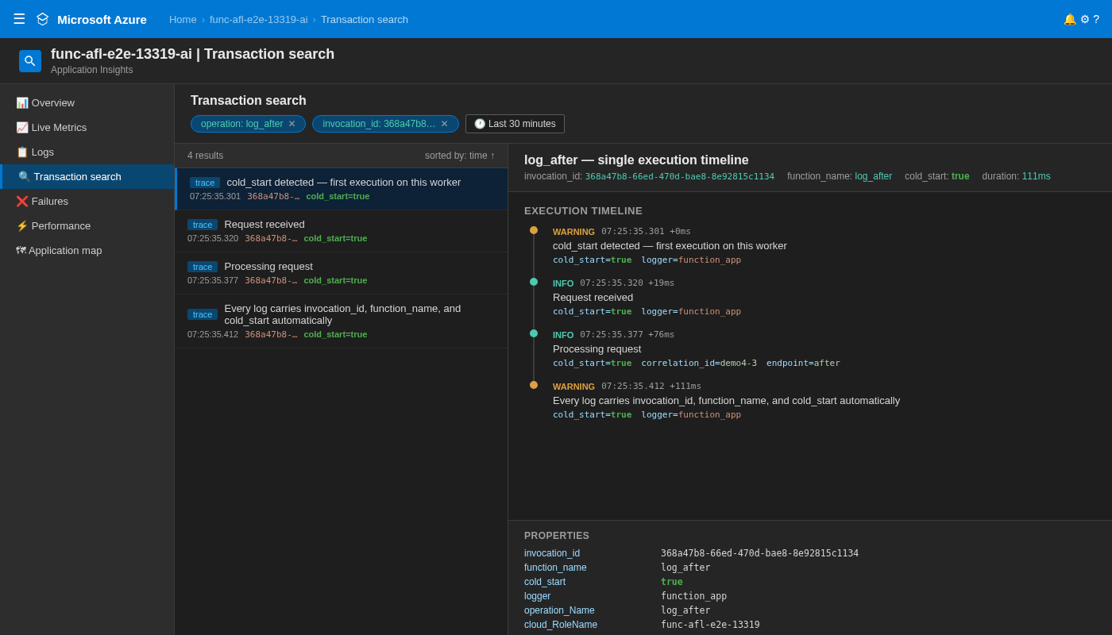Image resolution: width=1112 pixels, height=635 pixels.
Task: Click the invocation_id property value
Action: click(759, 553)
